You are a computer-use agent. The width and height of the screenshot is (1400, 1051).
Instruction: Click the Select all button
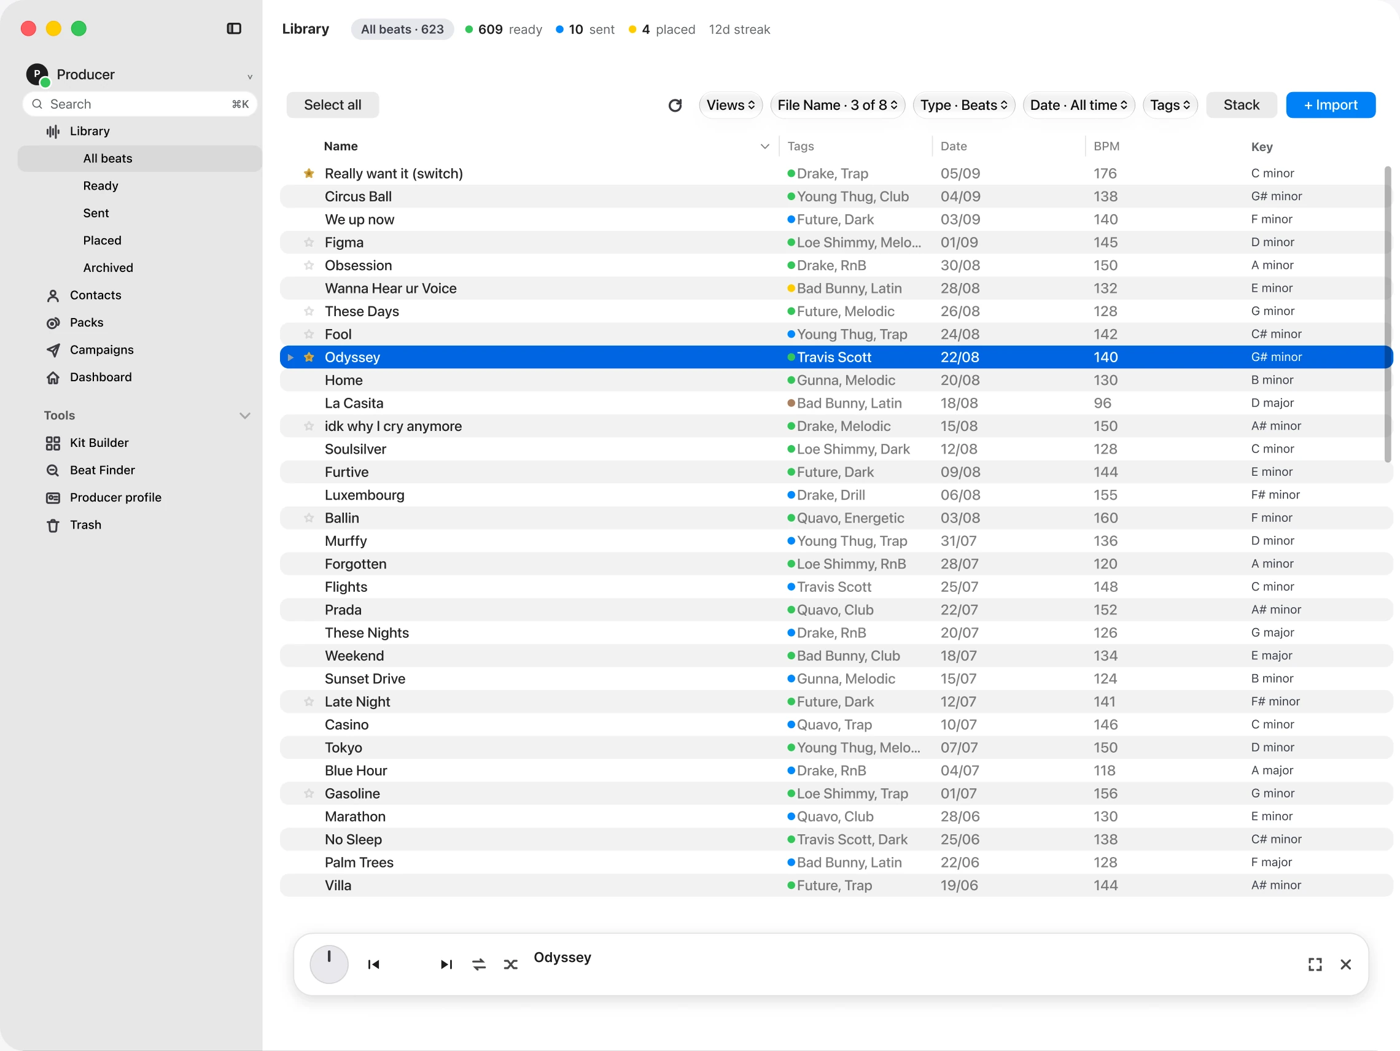(x=332, y=105)
